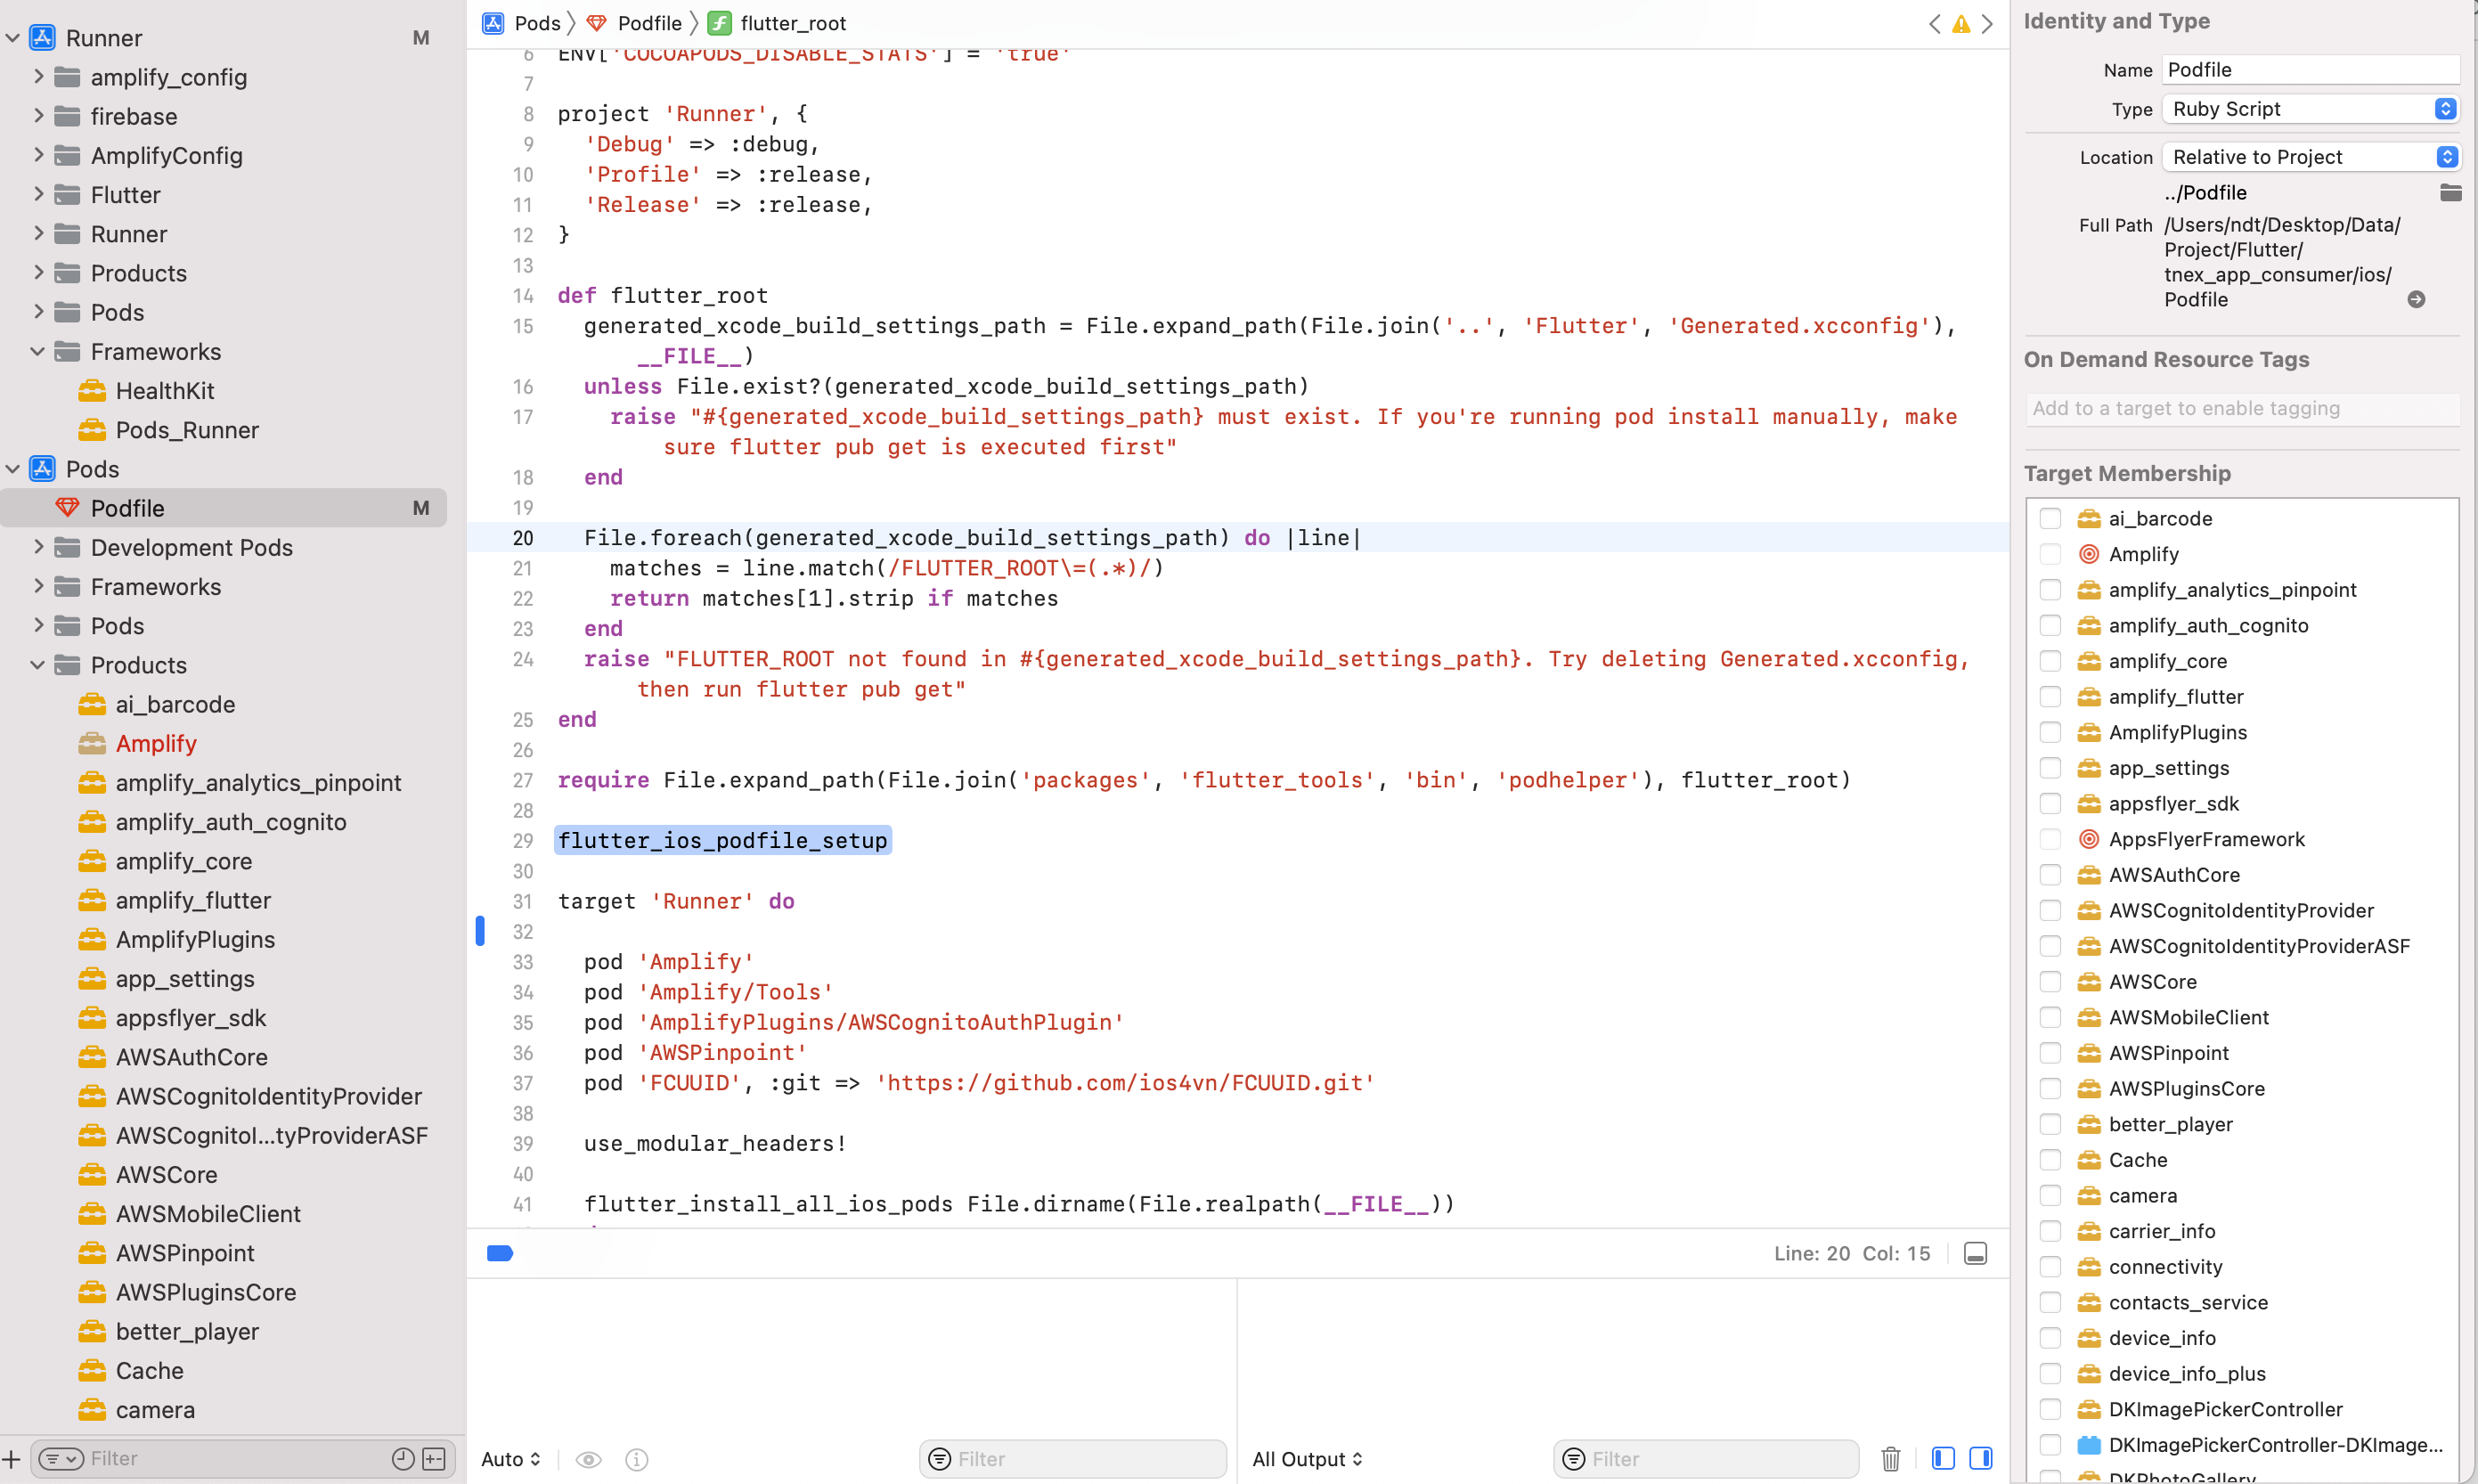
Task: Click flutter_root in breadcrumb bar
Action: (793, 23)
